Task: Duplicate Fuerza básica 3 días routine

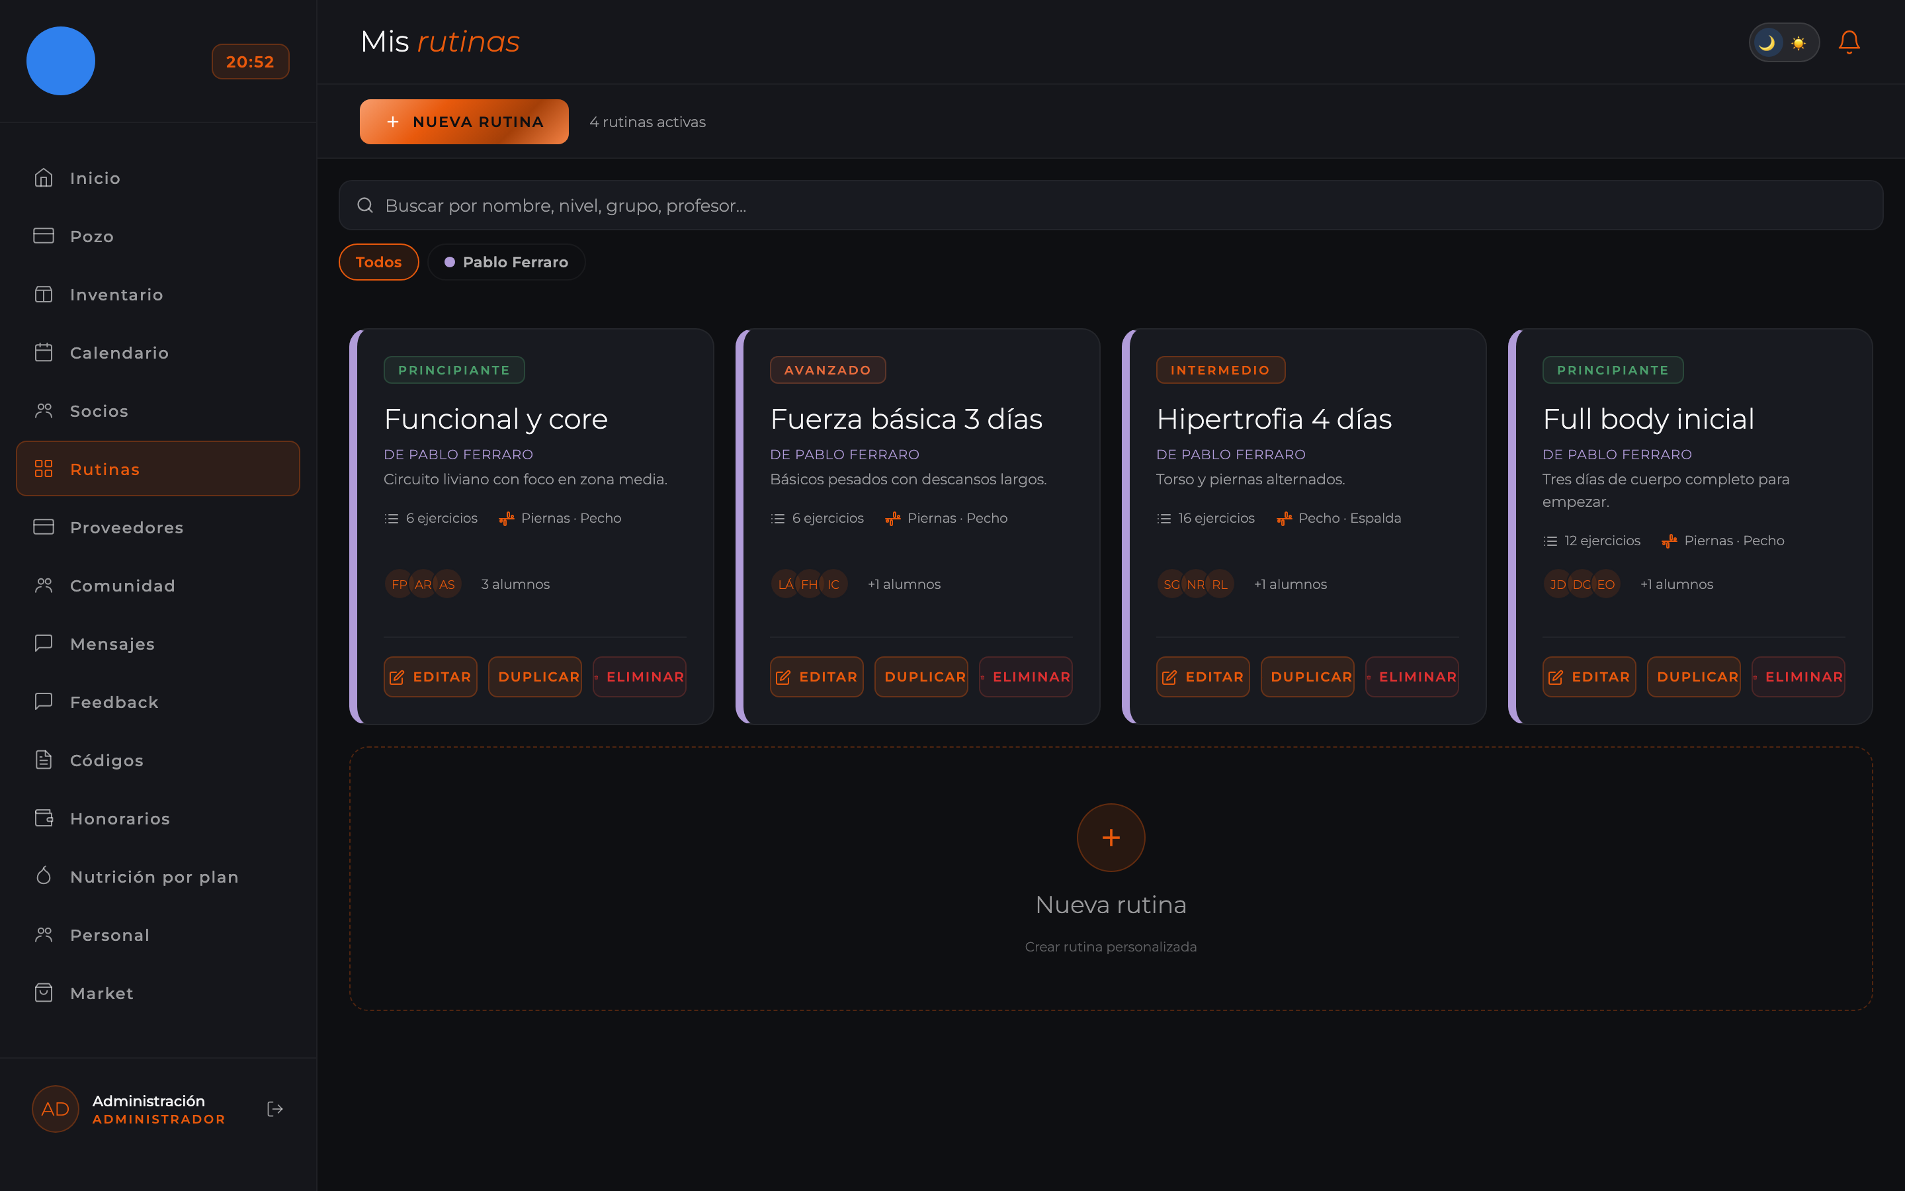Action: pyautogui.click(x=921, y=677)
